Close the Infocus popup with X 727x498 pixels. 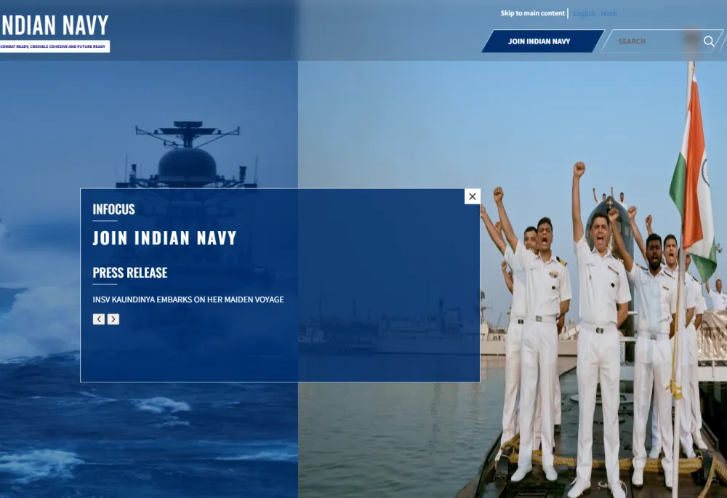coord(472,196)
